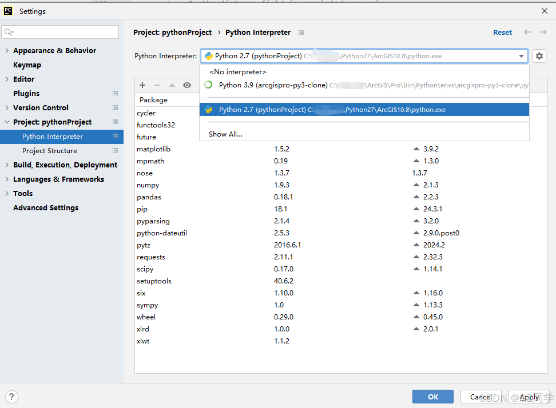Open Plugins settings page

[x=26, y=94]
